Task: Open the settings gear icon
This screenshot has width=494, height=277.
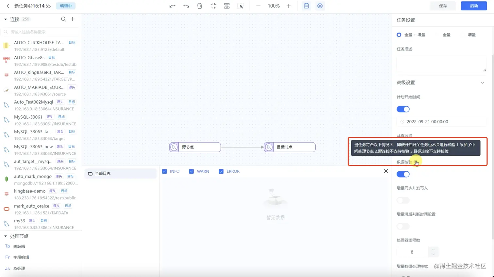Action: click(x=320, y=6)
